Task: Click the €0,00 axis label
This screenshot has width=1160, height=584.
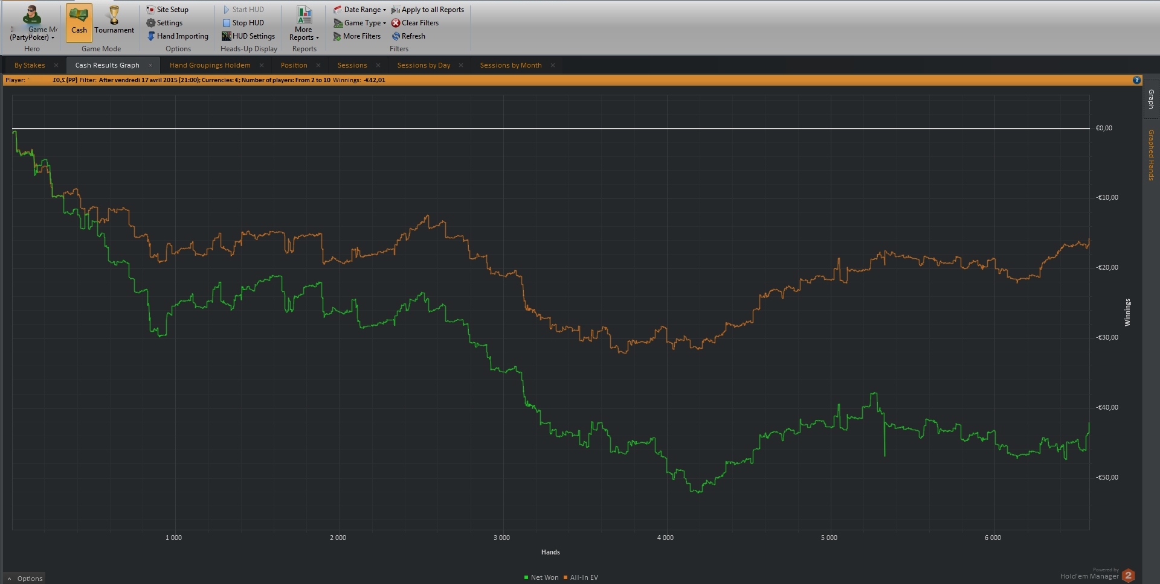Action: click(x=1104, y=128)
